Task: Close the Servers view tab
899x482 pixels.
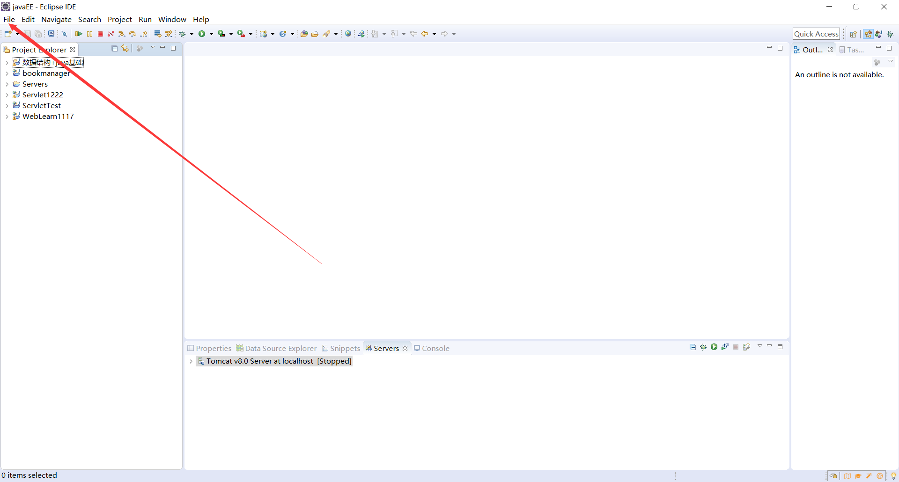Action: (405, 348)
